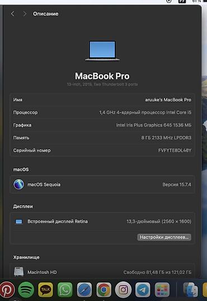
Task: Click the 'Описание' window title
Action: 46,14
